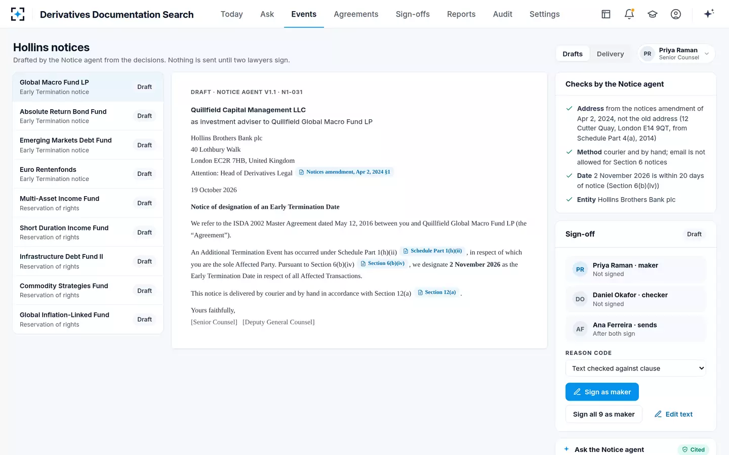Open the notifications bell

point(629,14)
